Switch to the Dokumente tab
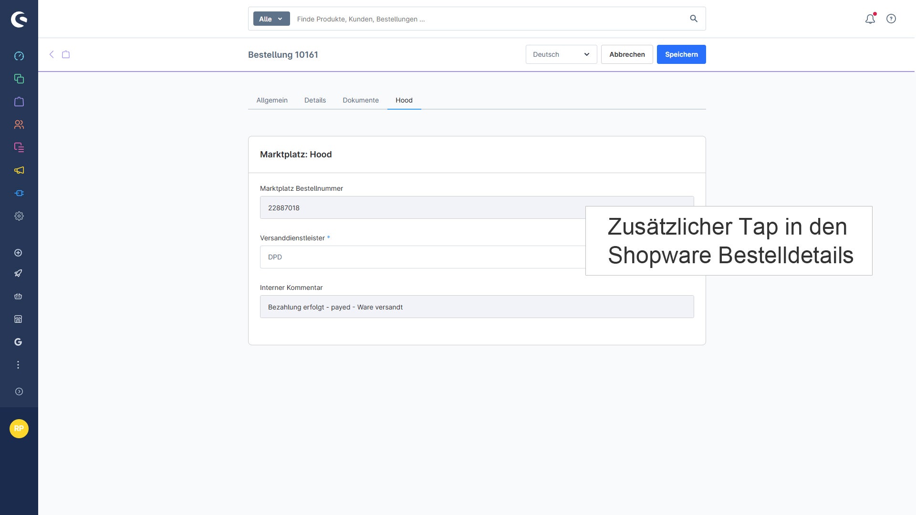Image resolution: width=916 pixels, height=515 pixels. 361,100
